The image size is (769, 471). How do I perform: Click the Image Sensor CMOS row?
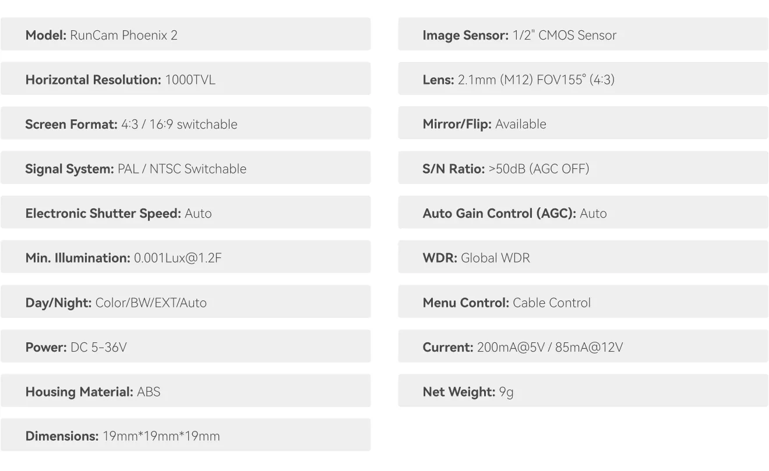[583, 35]
